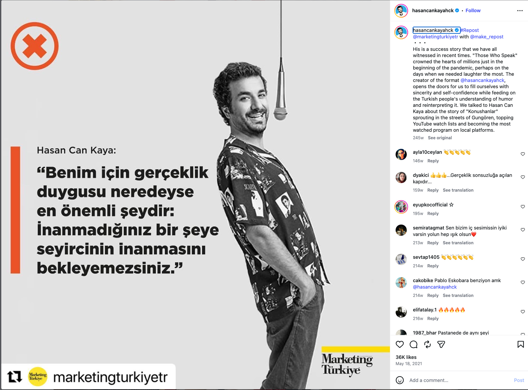The image size is (528, 390).
Task: See translation of dyakici's comment
Action: pos(458,190)
